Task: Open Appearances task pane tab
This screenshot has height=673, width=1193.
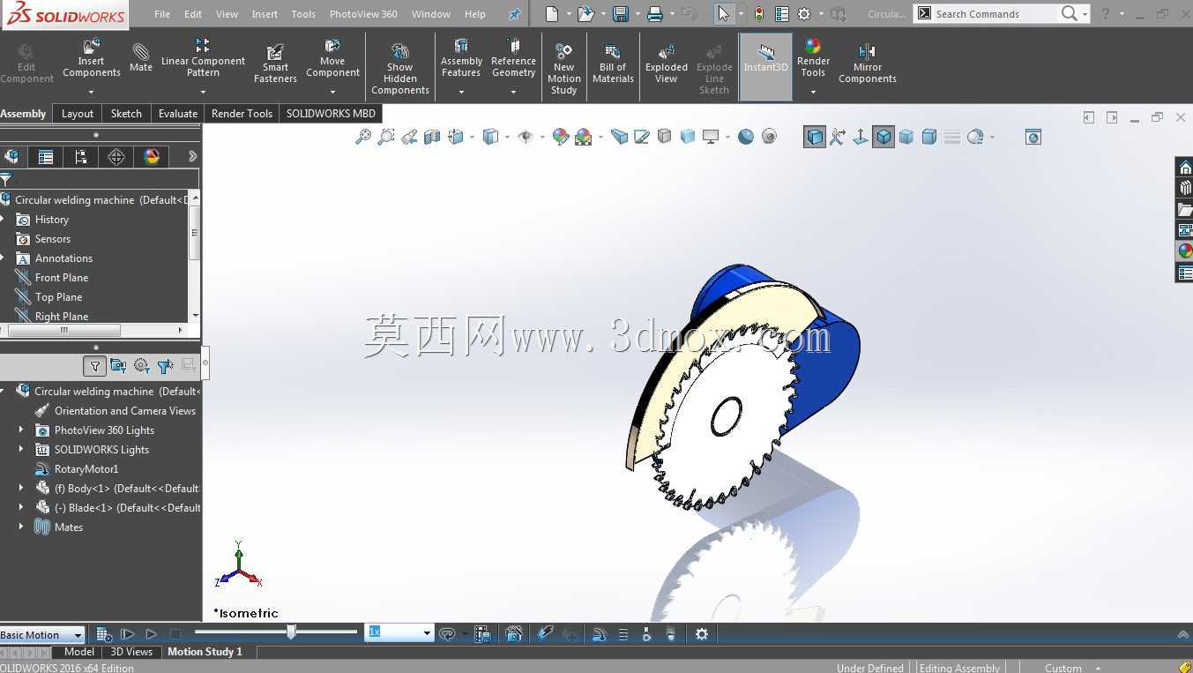Action: click(1185, 251)
